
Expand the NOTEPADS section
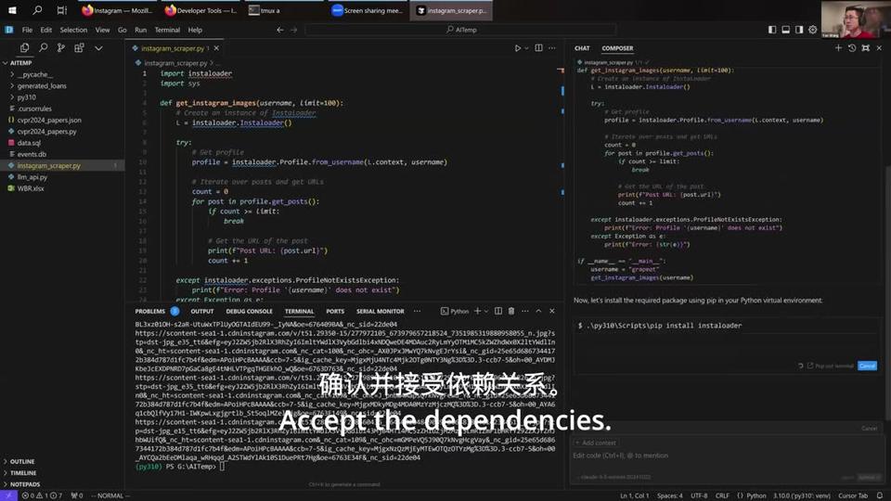(62, 484)
